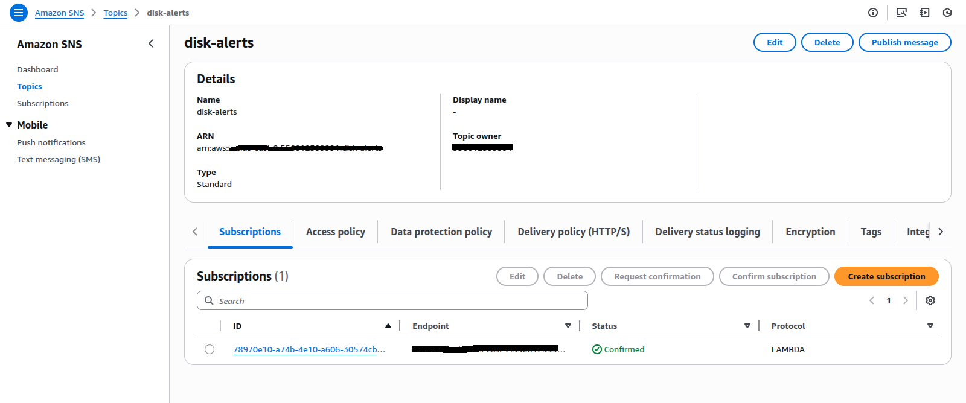
Task: Open Push notifications in sidebar
Action: (51, 142)
